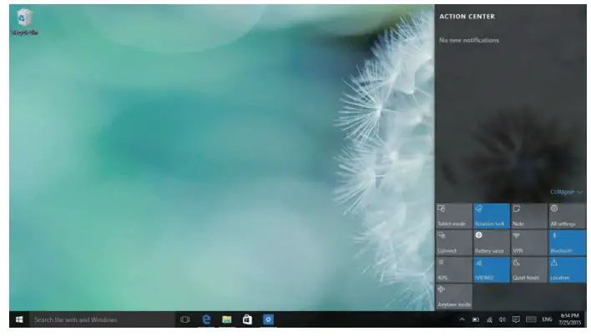Screen dimensions: 591x336
Task: Adjust the 40% brightness tile
Action: coord(454,270)
